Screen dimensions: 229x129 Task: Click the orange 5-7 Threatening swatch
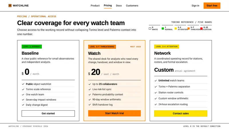(x=189, y=28)
